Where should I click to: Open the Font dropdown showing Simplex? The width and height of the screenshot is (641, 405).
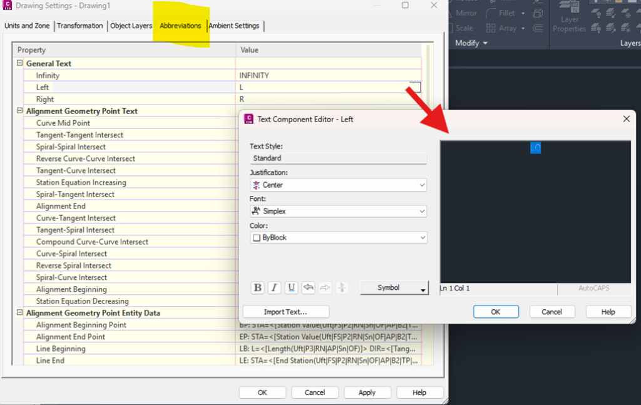(339, 211)
